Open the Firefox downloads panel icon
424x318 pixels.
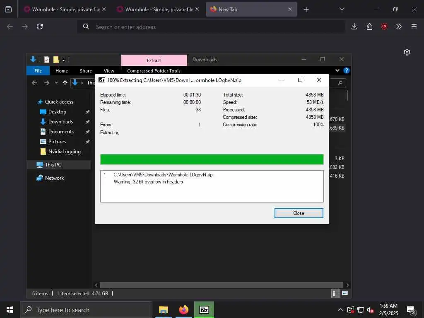[354, 26]
